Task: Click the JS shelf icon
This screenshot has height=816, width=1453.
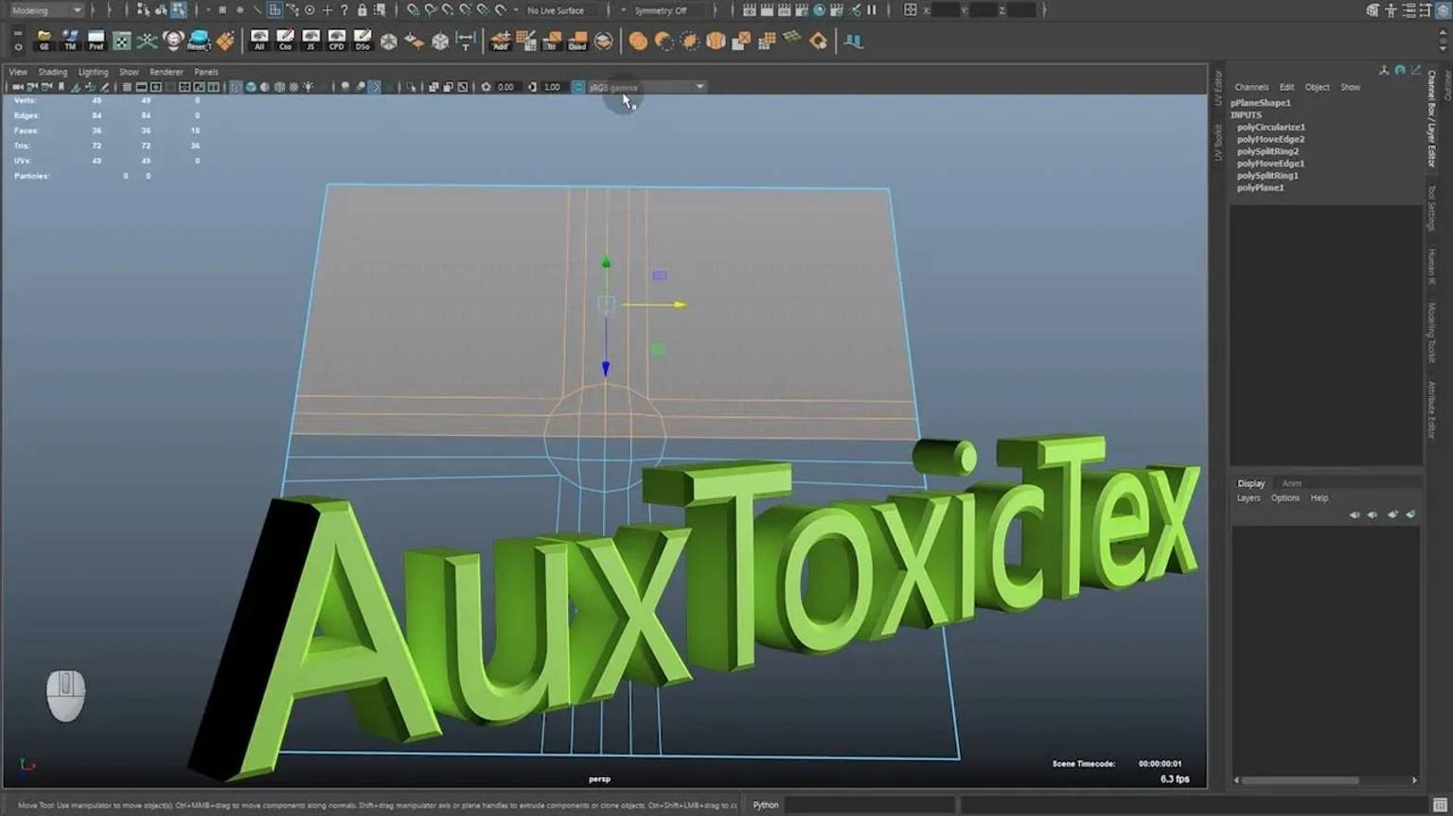Action: (x=310, y=41)
